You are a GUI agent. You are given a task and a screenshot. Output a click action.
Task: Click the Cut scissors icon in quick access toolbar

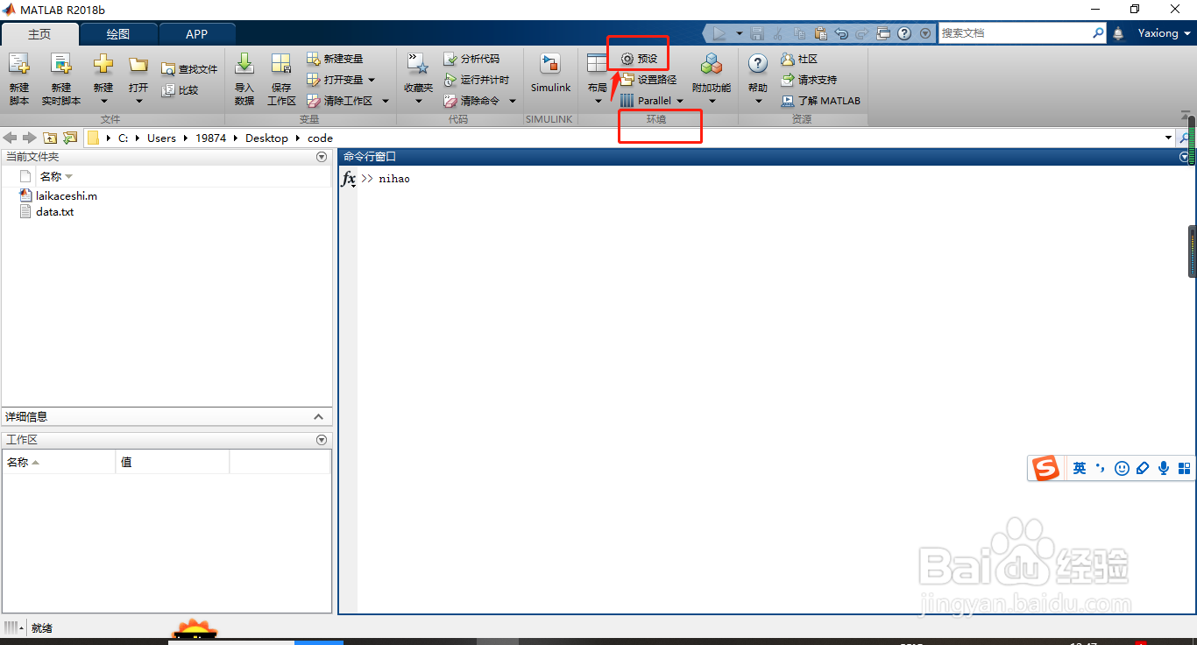778,33
